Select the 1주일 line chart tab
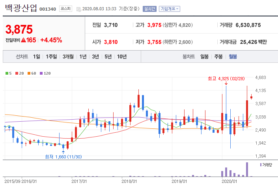278x190 pixels. [51, 56]
